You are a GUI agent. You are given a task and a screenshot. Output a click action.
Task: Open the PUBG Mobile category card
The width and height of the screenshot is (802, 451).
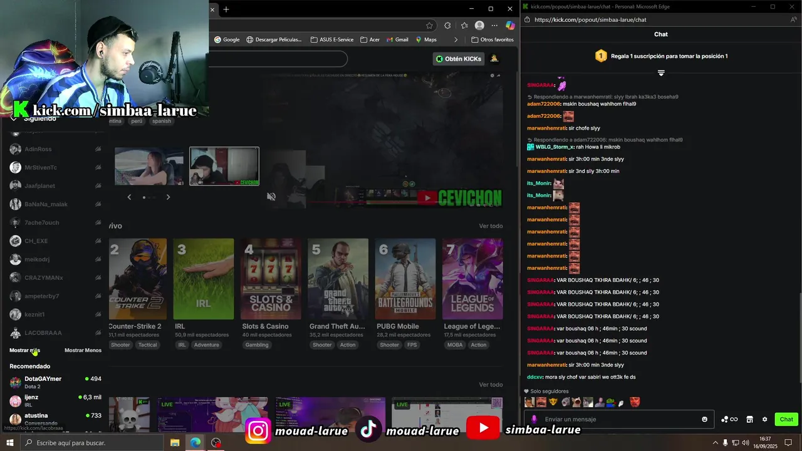click(x=405, y=279)
